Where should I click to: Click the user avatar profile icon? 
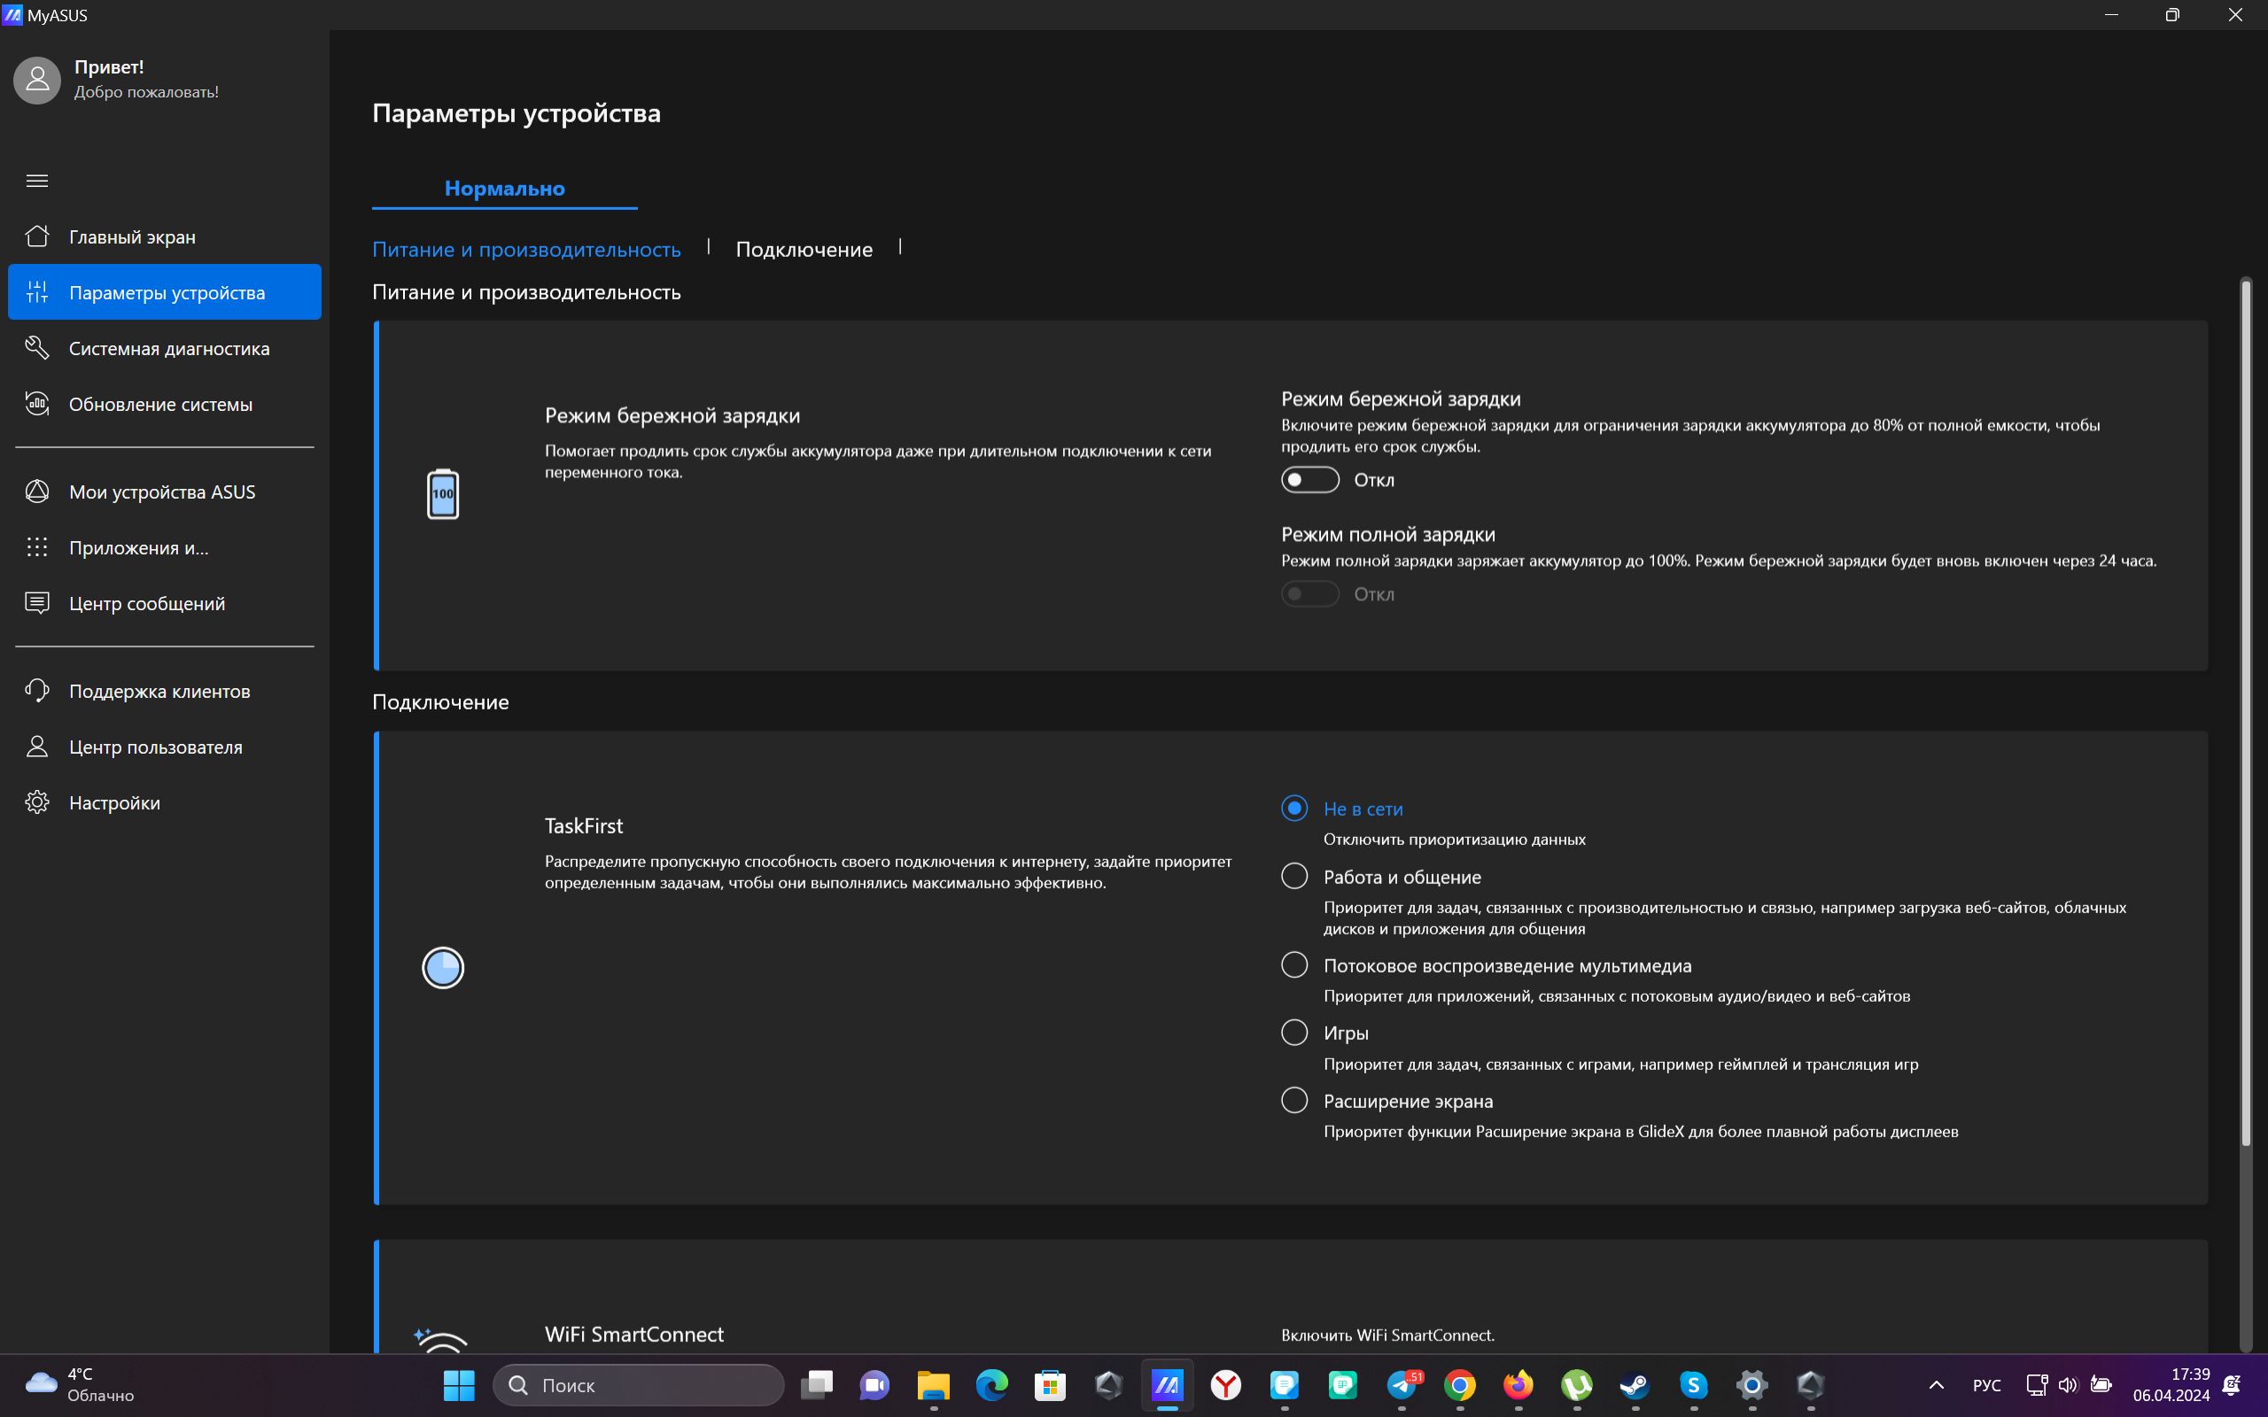[37, 80]
